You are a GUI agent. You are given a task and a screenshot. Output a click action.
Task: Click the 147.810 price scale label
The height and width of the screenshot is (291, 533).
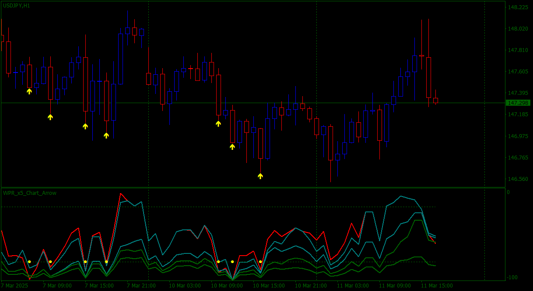click(518, 50)
